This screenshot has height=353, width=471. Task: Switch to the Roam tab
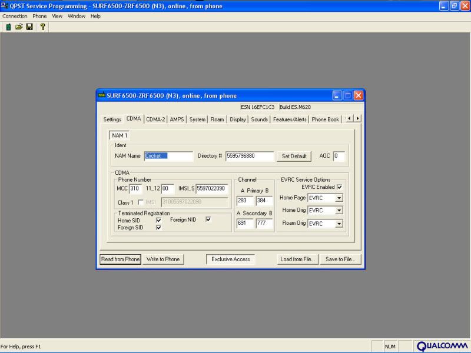click(217, 119)
